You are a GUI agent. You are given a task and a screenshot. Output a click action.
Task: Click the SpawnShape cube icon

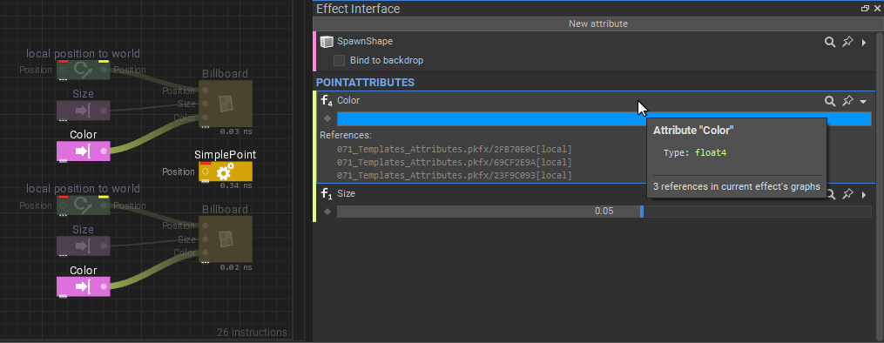pos(327,42)
